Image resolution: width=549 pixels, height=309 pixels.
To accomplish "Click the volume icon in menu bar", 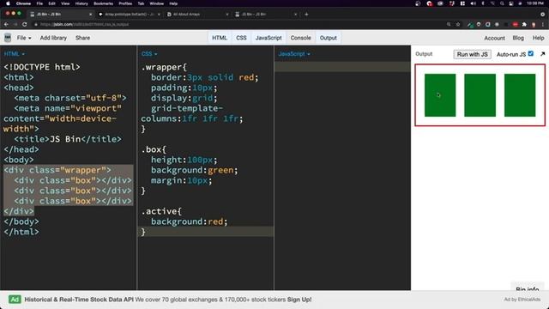I will [474, 3].
